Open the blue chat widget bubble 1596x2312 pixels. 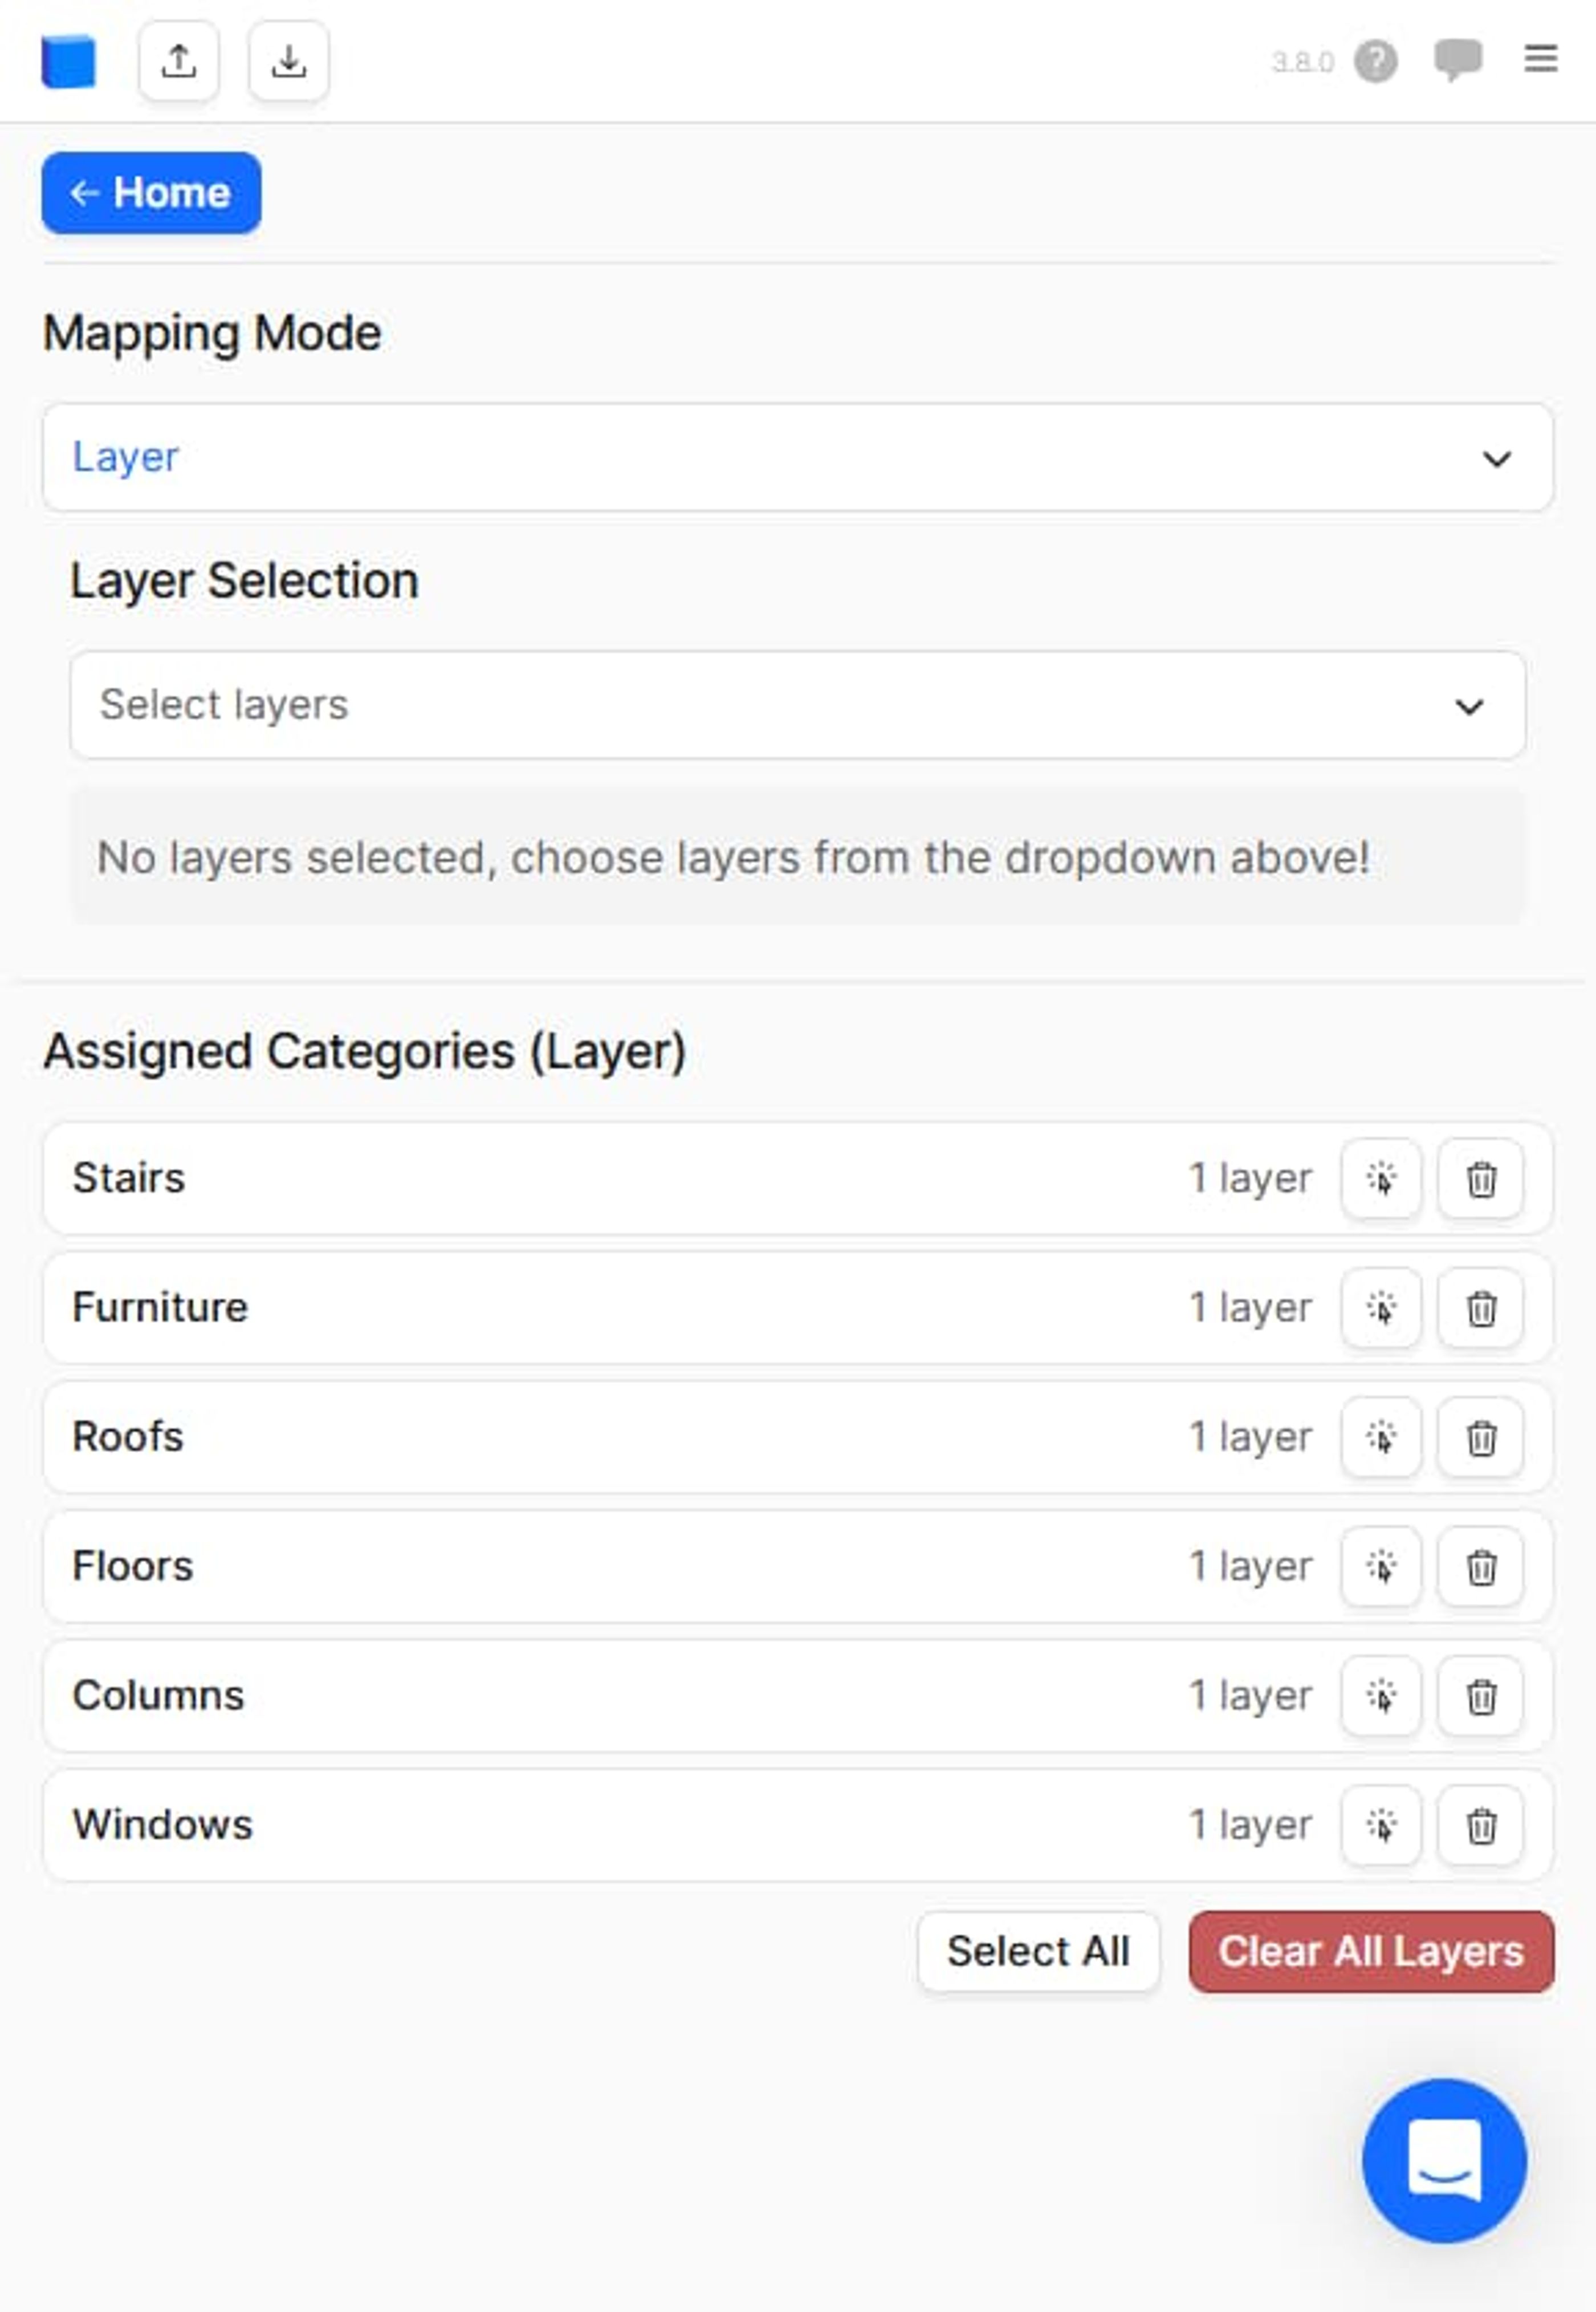click(x=1444, y=2160)
